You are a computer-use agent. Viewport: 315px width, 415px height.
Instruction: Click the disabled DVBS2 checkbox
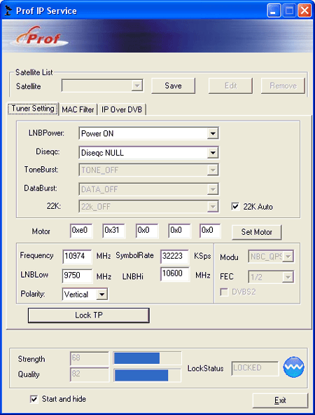[x=224, y=292]
